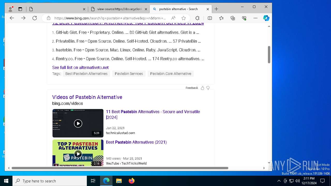
Task: Give thumbs down feedback
Action: click(x=208, y=88)
